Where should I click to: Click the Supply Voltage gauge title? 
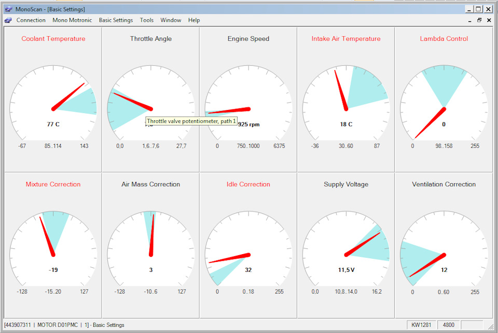click(346, 185)
